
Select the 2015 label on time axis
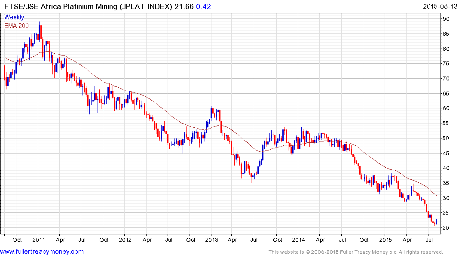pos(386,240)
